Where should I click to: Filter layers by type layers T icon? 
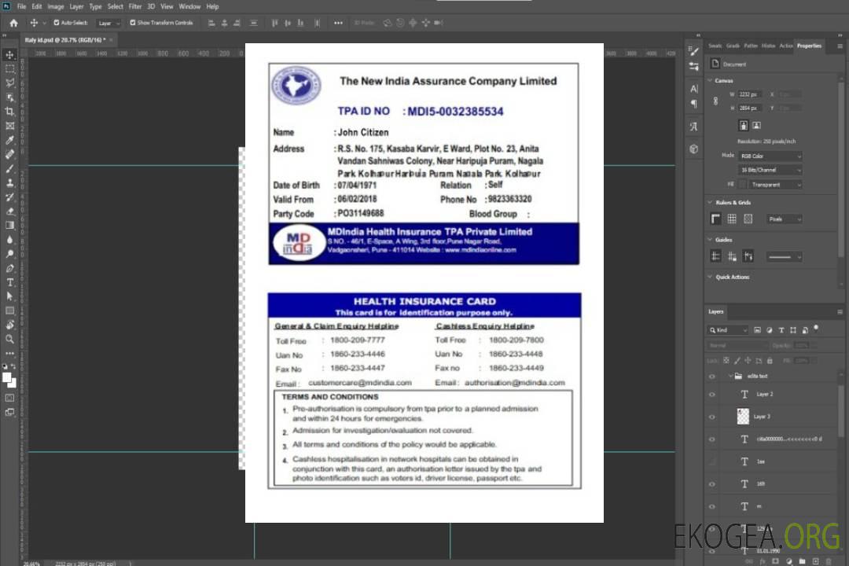tap(781, 330)
